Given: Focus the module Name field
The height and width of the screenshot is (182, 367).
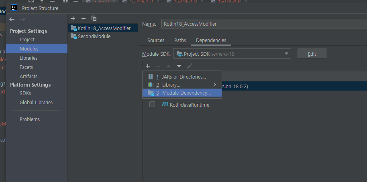Looking at the screenshot, I should 264,24.
